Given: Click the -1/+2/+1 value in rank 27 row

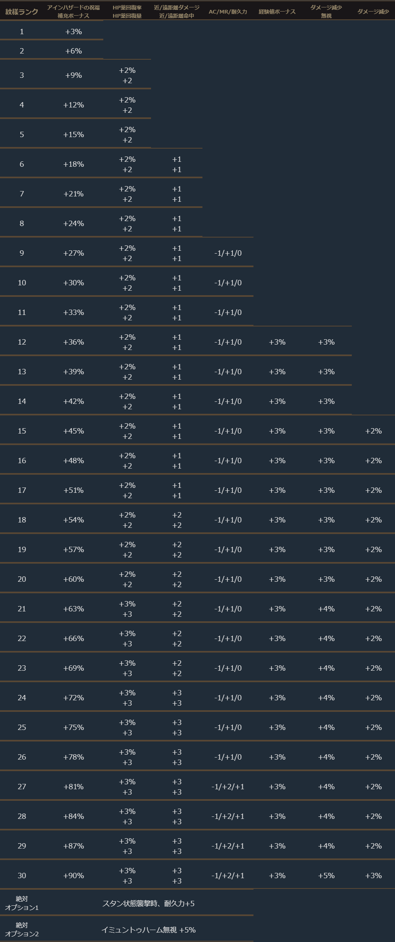Looking at the screenshot, I should [228, 787].
